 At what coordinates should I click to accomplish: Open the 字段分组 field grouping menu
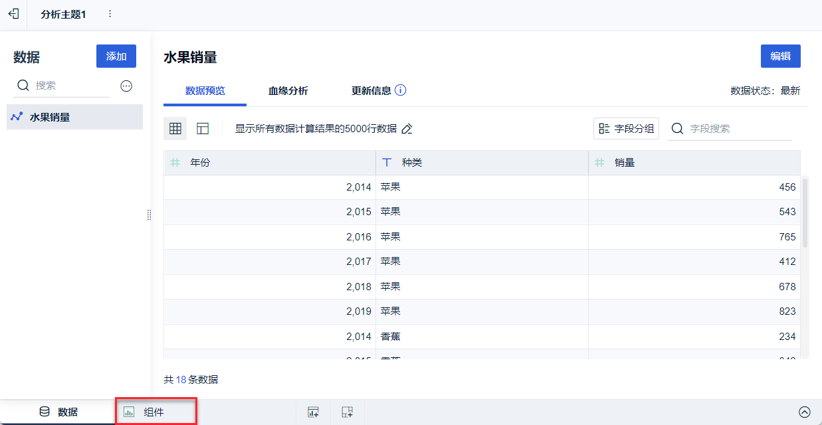pos(626,129)
